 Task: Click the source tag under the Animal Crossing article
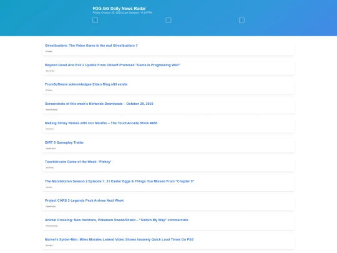tap(52, 226)
